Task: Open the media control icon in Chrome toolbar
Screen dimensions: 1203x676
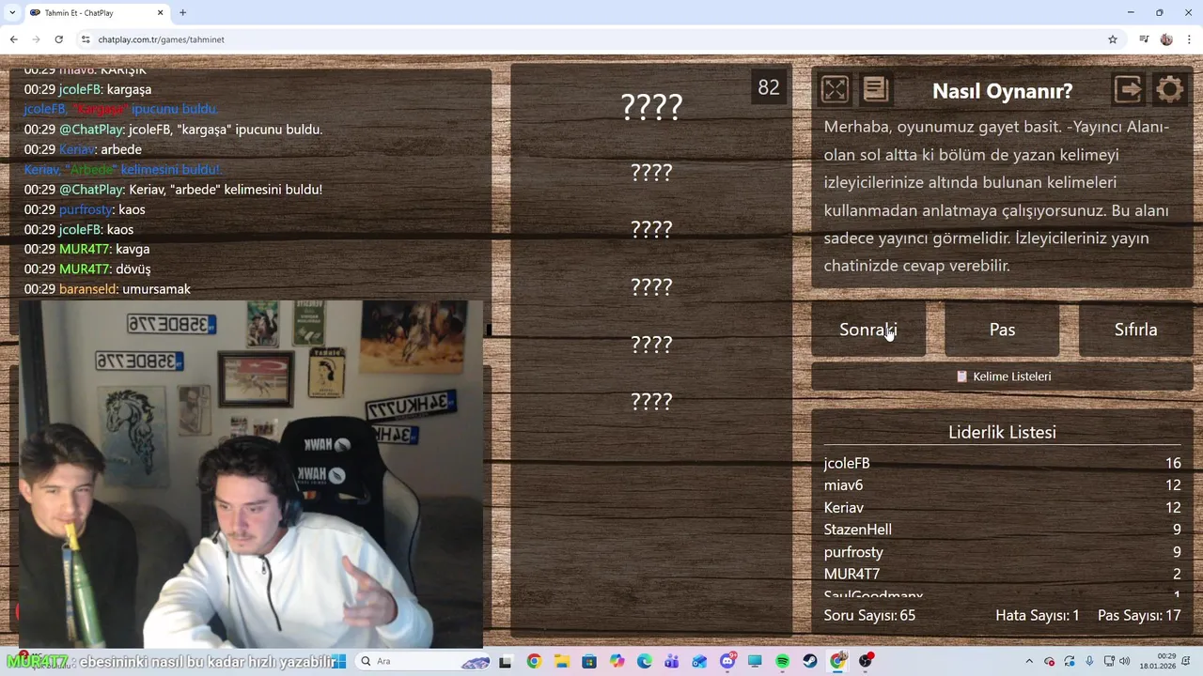Action: [x=1144, y=39]
